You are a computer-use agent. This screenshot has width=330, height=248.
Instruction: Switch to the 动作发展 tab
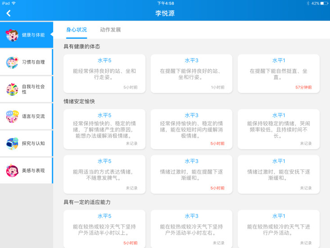coord(110,30)
